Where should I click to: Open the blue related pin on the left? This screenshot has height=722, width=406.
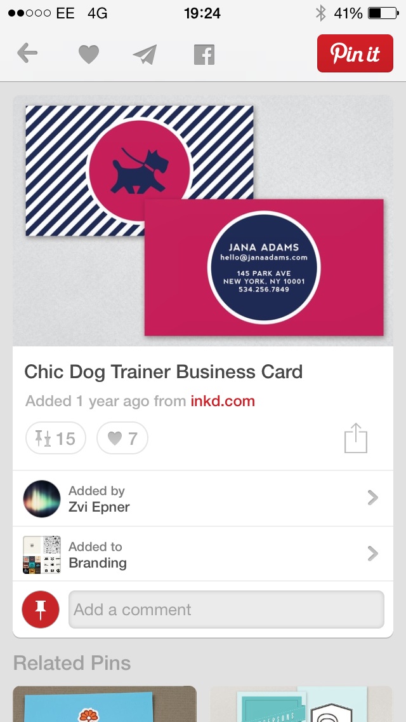[105, 704]
